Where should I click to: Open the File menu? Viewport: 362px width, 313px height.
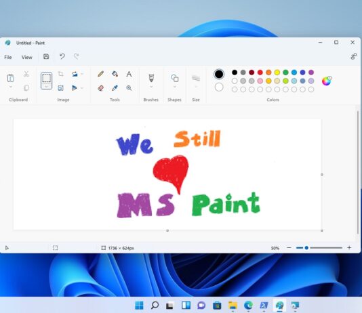pyautogui.click(x=8, y=57)
